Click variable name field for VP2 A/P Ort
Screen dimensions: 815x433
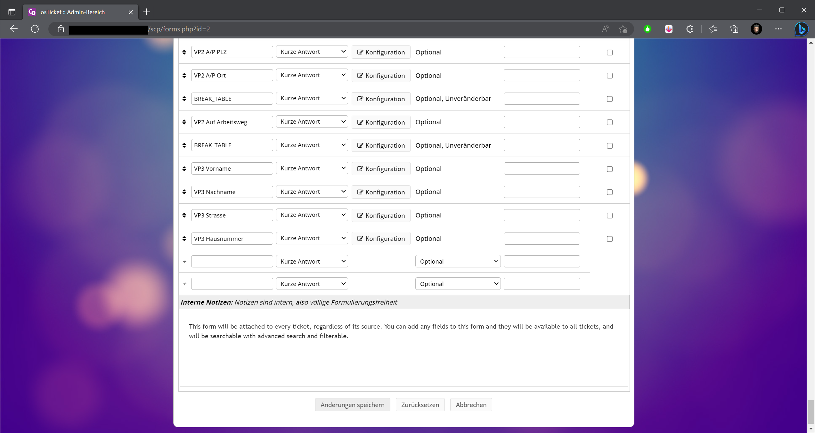[542, 75]
